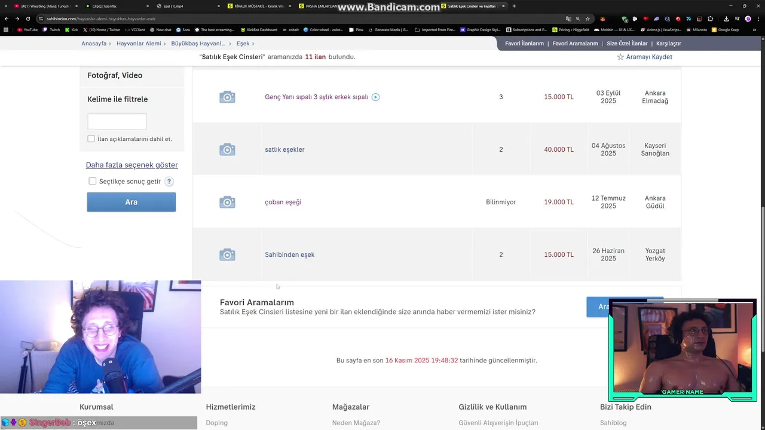Open the Neden Mağaza? footer link

point(356,423)
